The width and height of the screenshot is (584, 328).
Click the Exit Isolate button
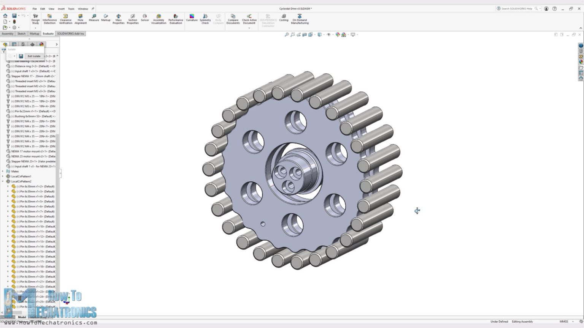(x=33, y=56)
